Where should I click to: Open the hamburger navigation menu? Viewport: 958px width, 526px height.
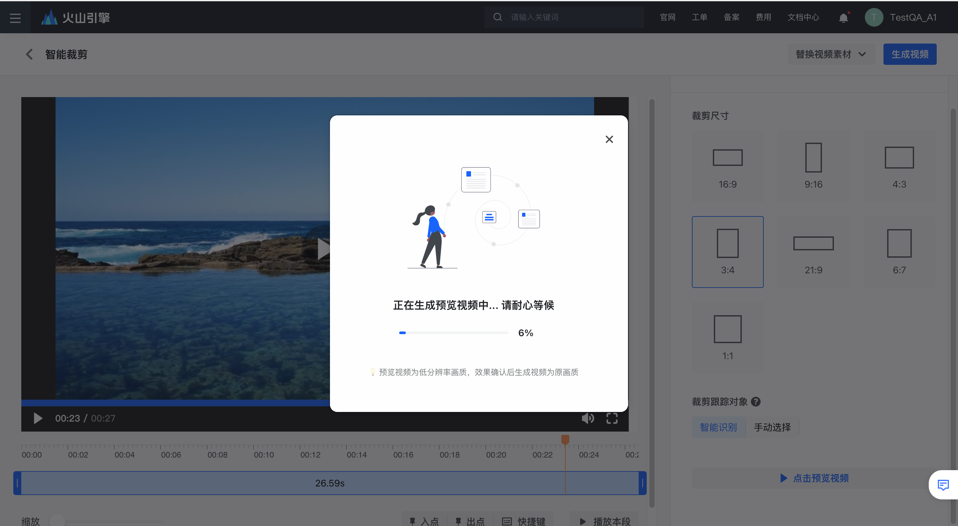click(15, 18)
